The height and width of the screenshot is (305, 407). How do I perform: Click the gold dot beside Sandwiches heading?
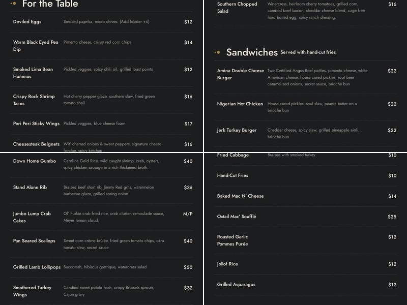[x=217, y=52]
